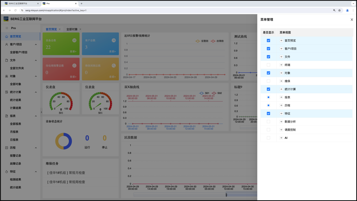Image resolution: width=357 pixels, height=201 pixels.
Task: Uncheck the 文件 display checkbox
Action: pos(268,57)
